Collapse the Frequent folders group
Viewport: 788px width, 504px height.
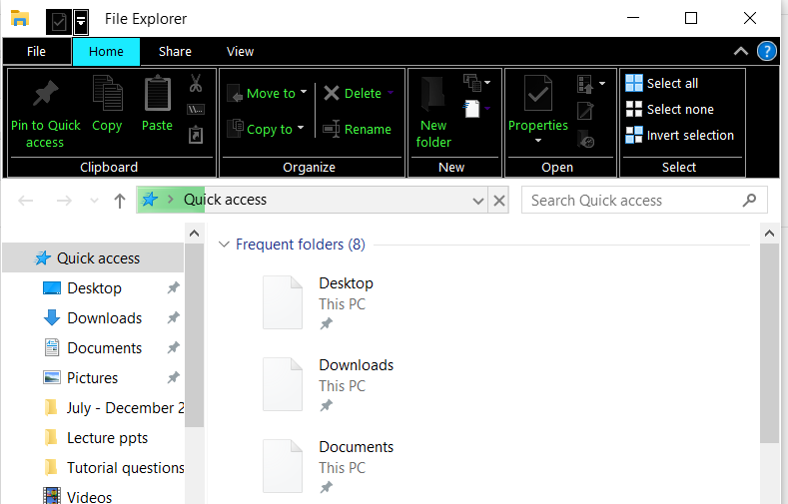224,245
